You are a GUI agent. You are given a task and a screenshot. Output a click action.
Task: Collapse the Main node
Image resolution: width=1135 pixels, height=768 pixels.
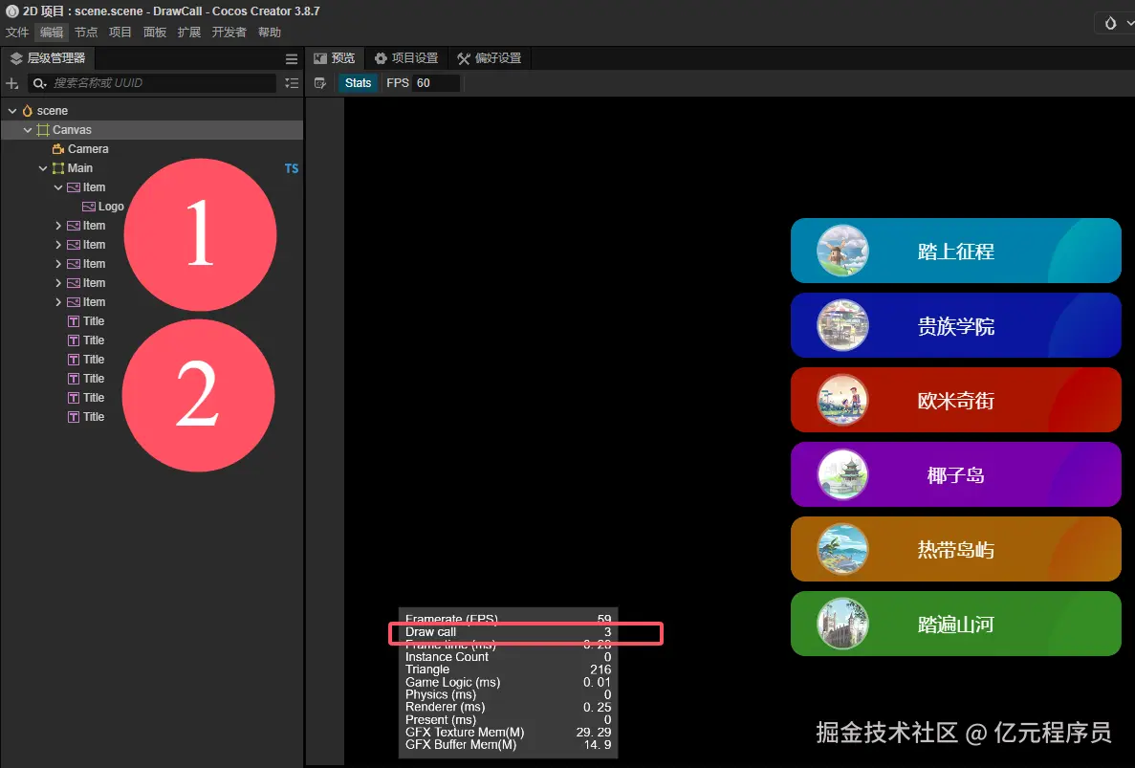[x=43, y=168]
